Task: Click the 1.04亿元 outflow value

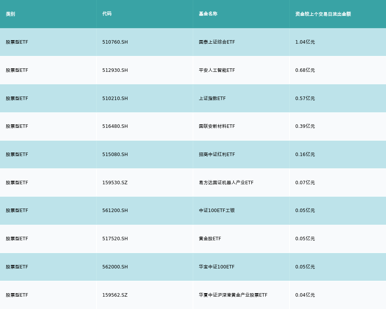Action: point(305,42)
